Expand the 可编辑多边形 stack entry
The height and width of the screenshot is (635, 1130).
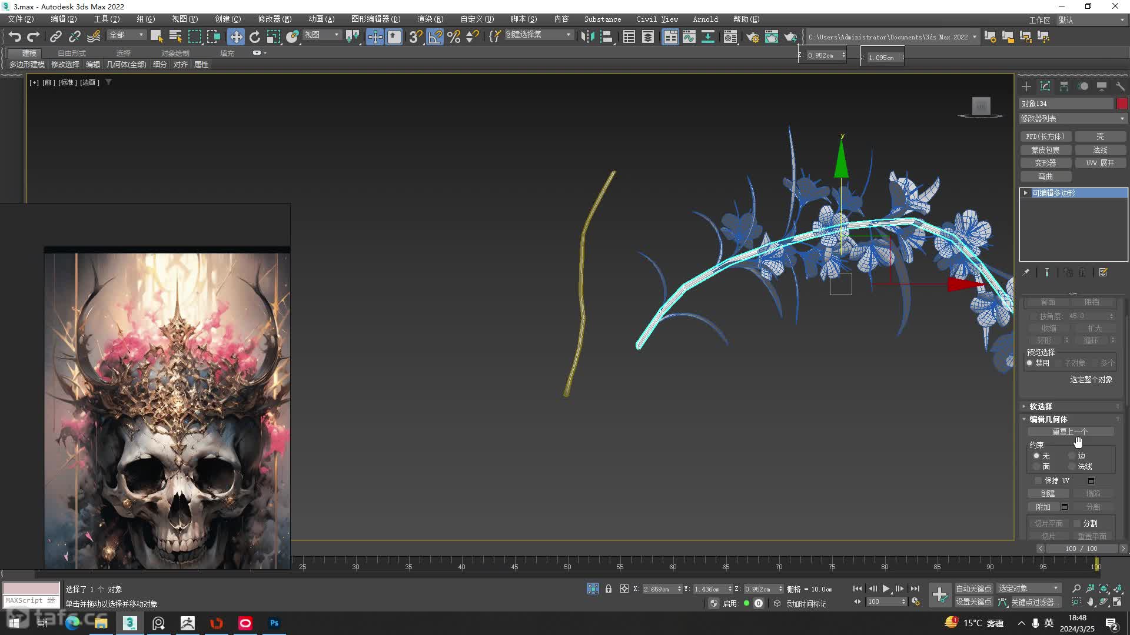tap(1026, 193)
